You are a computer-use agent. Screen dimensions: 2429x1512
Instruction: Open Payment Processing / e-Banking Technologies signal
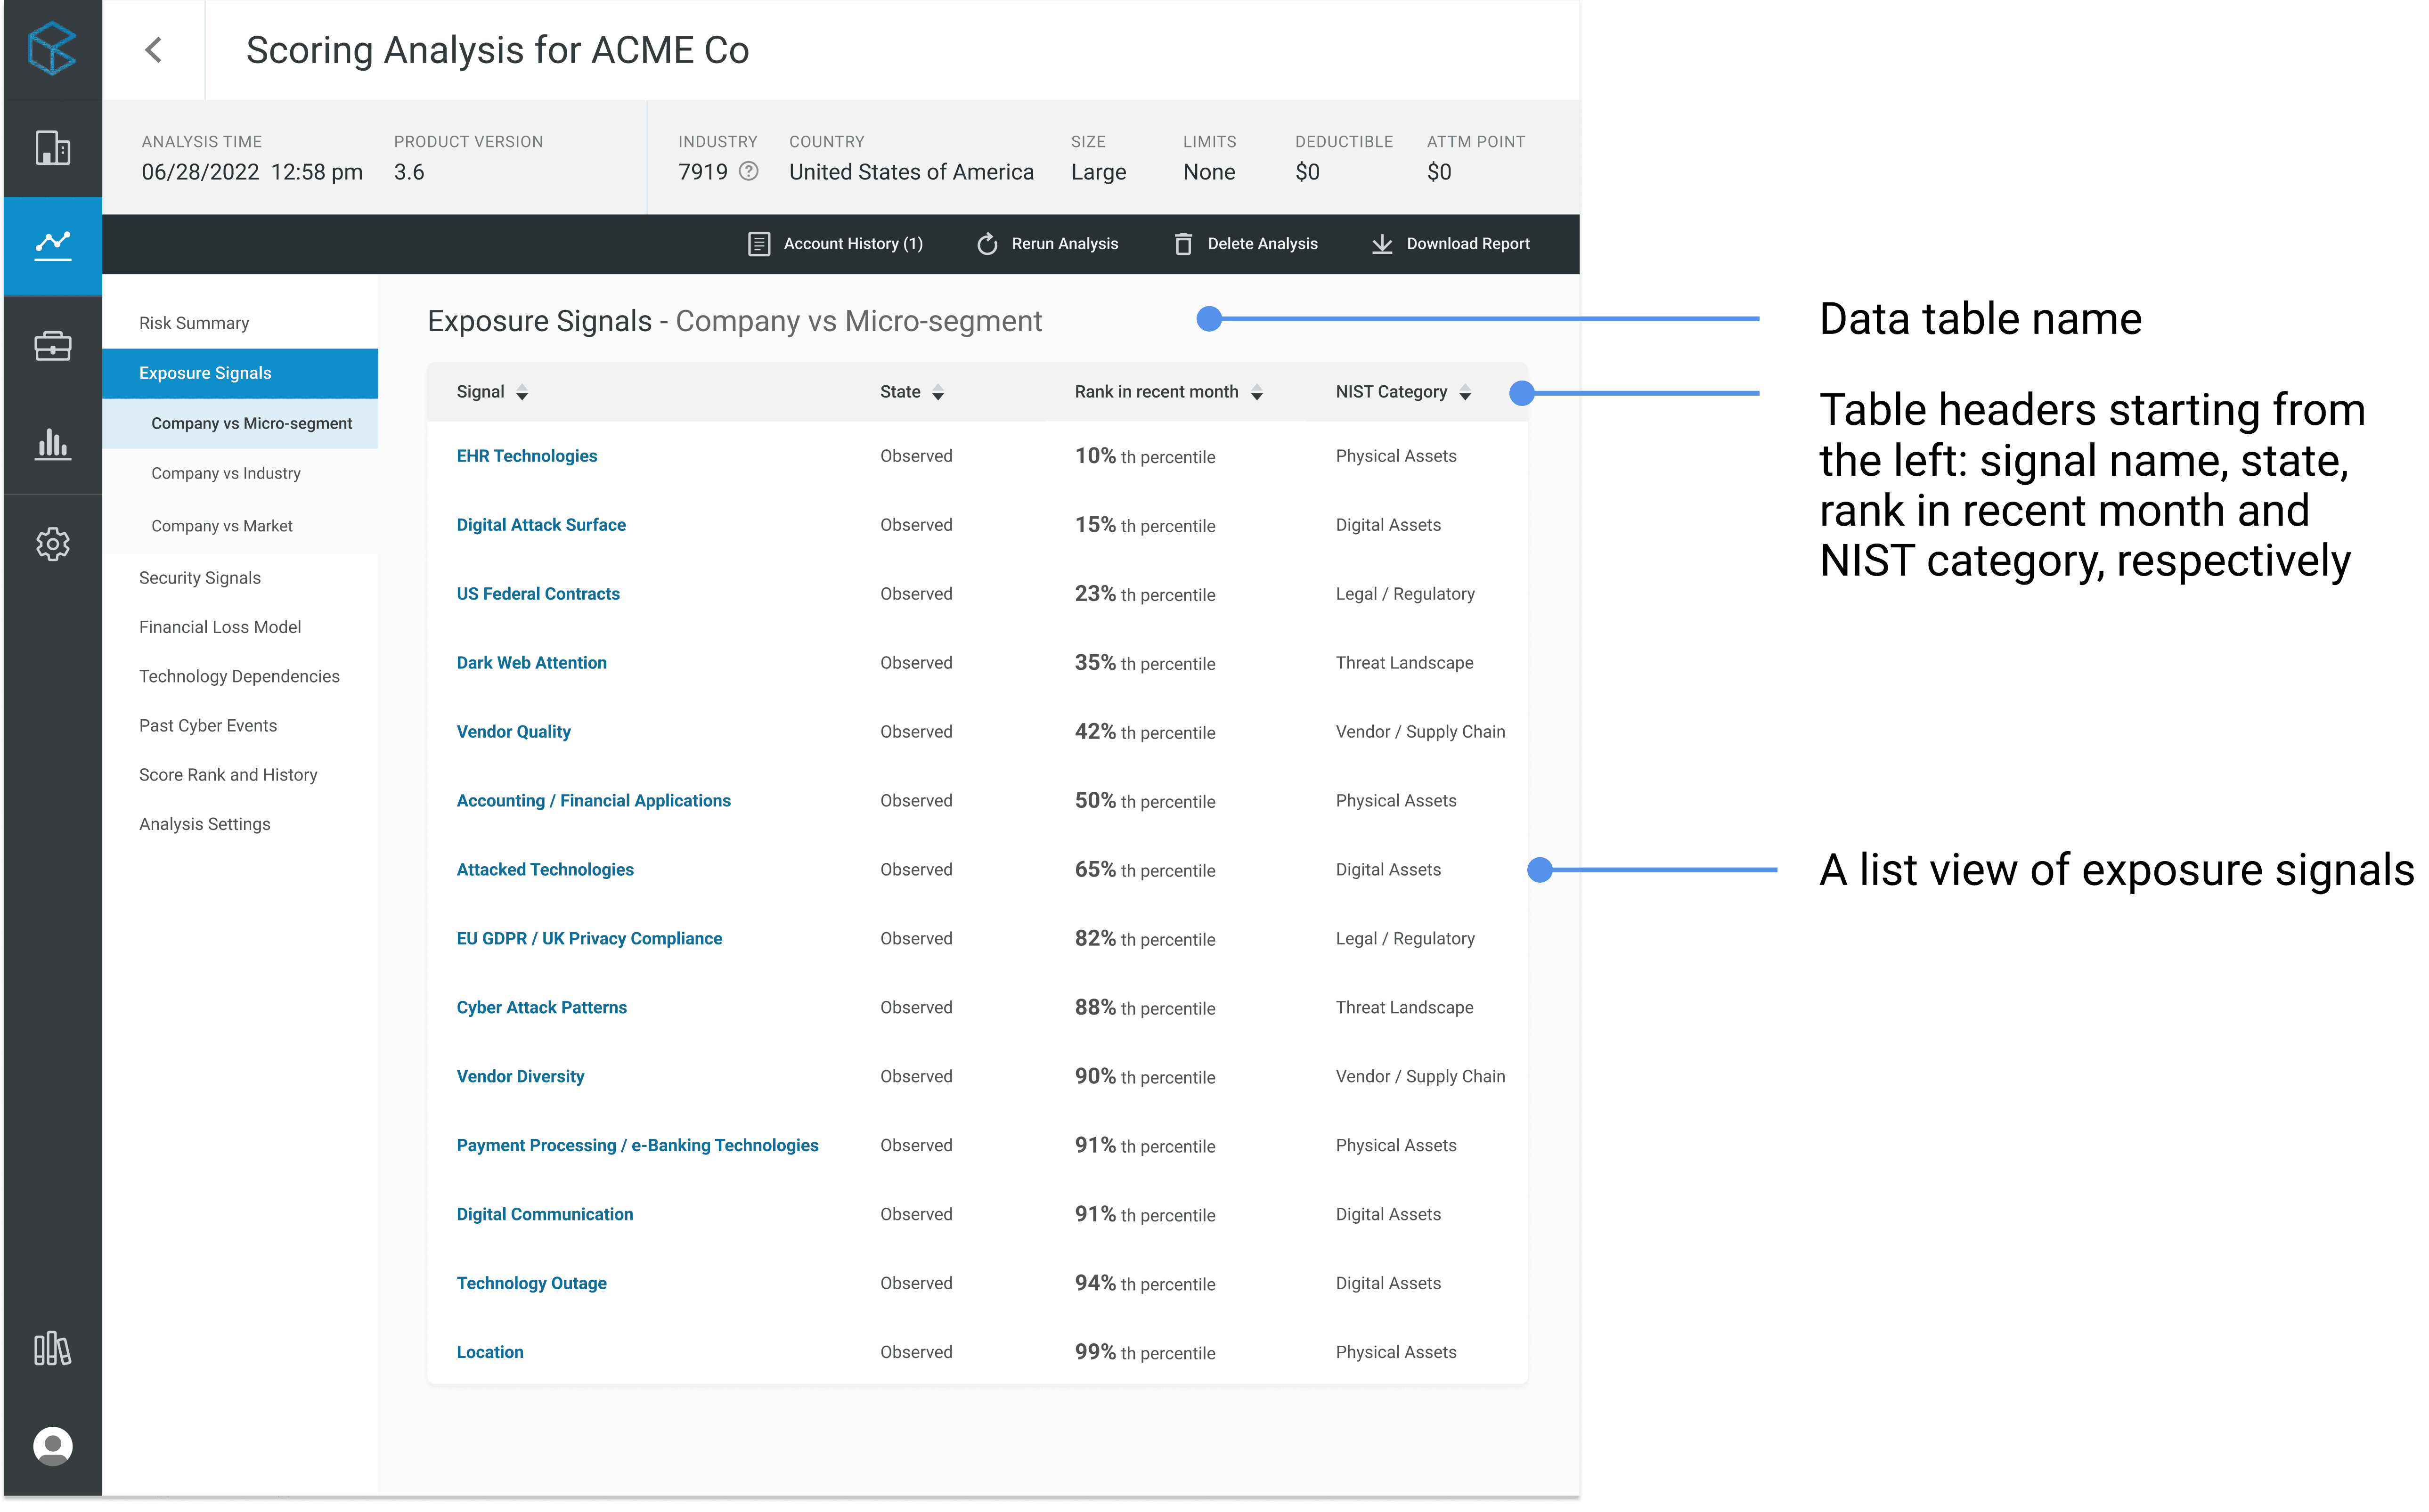coord(637,1146)
